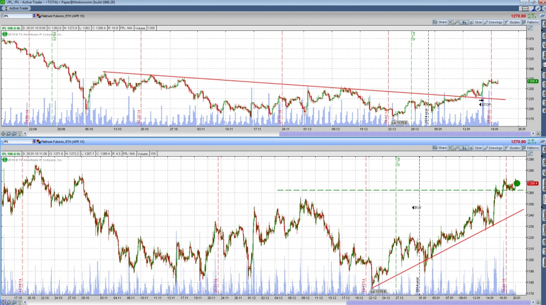Click the green info icon on upper chart

click(5, 35)
